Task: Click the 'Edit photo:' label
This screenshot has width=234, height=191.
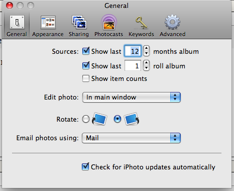Action: [x=61, y=98]
